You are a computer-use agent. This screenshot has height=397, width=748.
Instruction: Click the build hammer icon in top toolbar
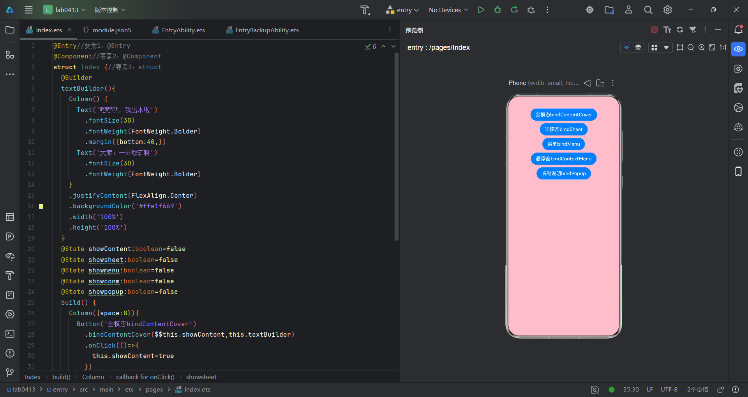tap(365, 10)
